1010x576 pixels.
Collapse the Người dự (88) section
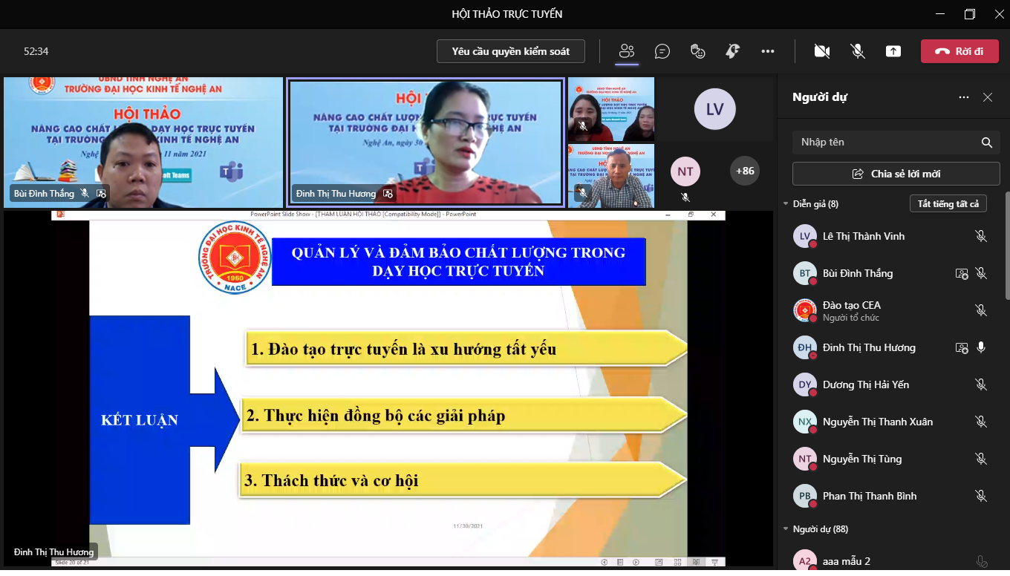(x=786, y=529)
